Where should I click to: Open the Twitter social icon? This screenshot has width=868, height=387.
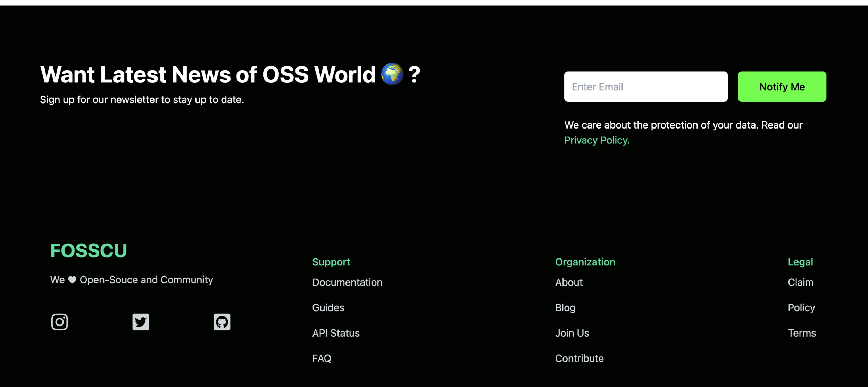click(141, 322)
